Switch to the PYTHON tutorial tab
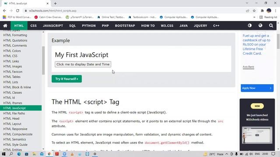The image size is (280, 157). point(89,26)
